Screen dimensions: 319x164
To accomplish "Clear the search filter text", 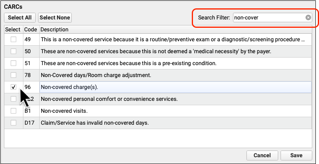I will [x=308, y=17].
